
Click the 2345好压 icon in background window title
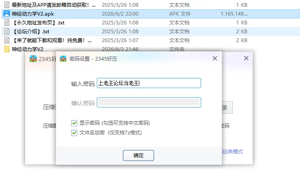pyautogui.click(x=33, y=59)
